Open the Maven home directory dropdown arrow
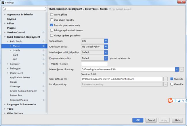This screenshot has width=187, height=126. coord(177,69)
